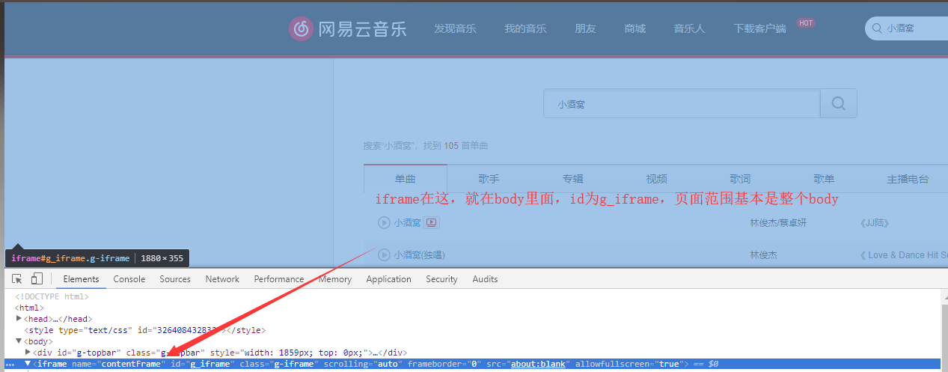The height and width of the screenshot is (372, 948).
Task: Open artist 林俊杰/蔡卓妍
Action: coord(778,222)
